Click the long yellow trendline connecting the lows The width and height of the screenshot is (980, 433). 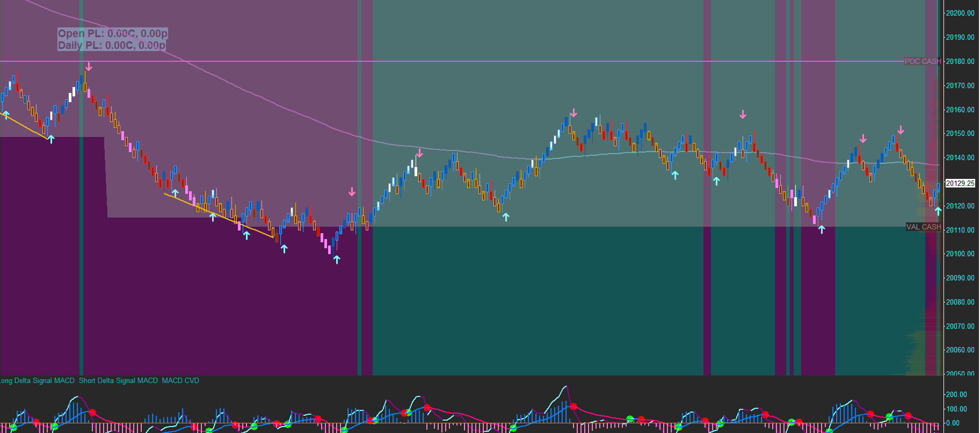click(x=219, y=215)
